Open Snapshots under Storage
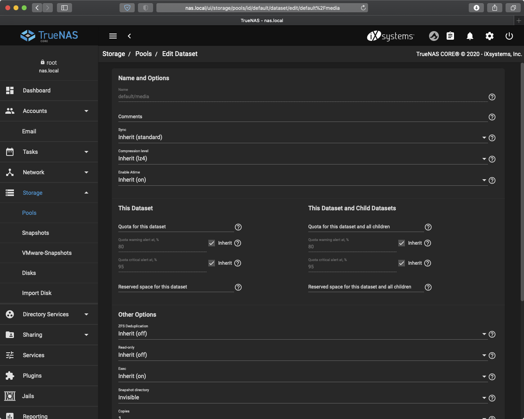The width and height of the screenshot is (524, 419). [x=49, y=233]
